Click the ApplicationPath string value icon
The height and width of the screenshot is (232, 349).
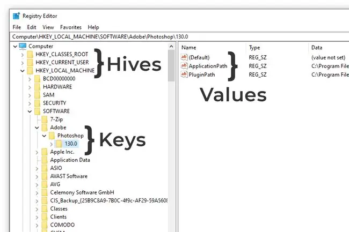(184, 66)
